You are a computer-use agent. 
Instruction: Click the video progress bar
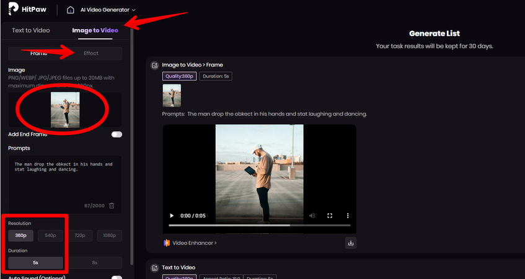coord(260,226)
